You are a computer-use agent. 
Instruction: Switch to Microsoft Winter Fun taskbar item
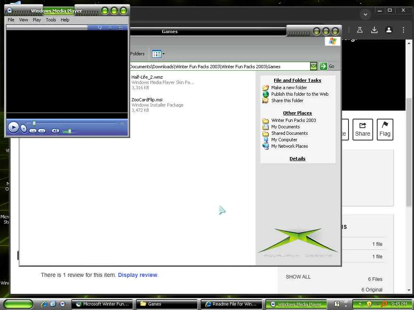click(101, 304)
